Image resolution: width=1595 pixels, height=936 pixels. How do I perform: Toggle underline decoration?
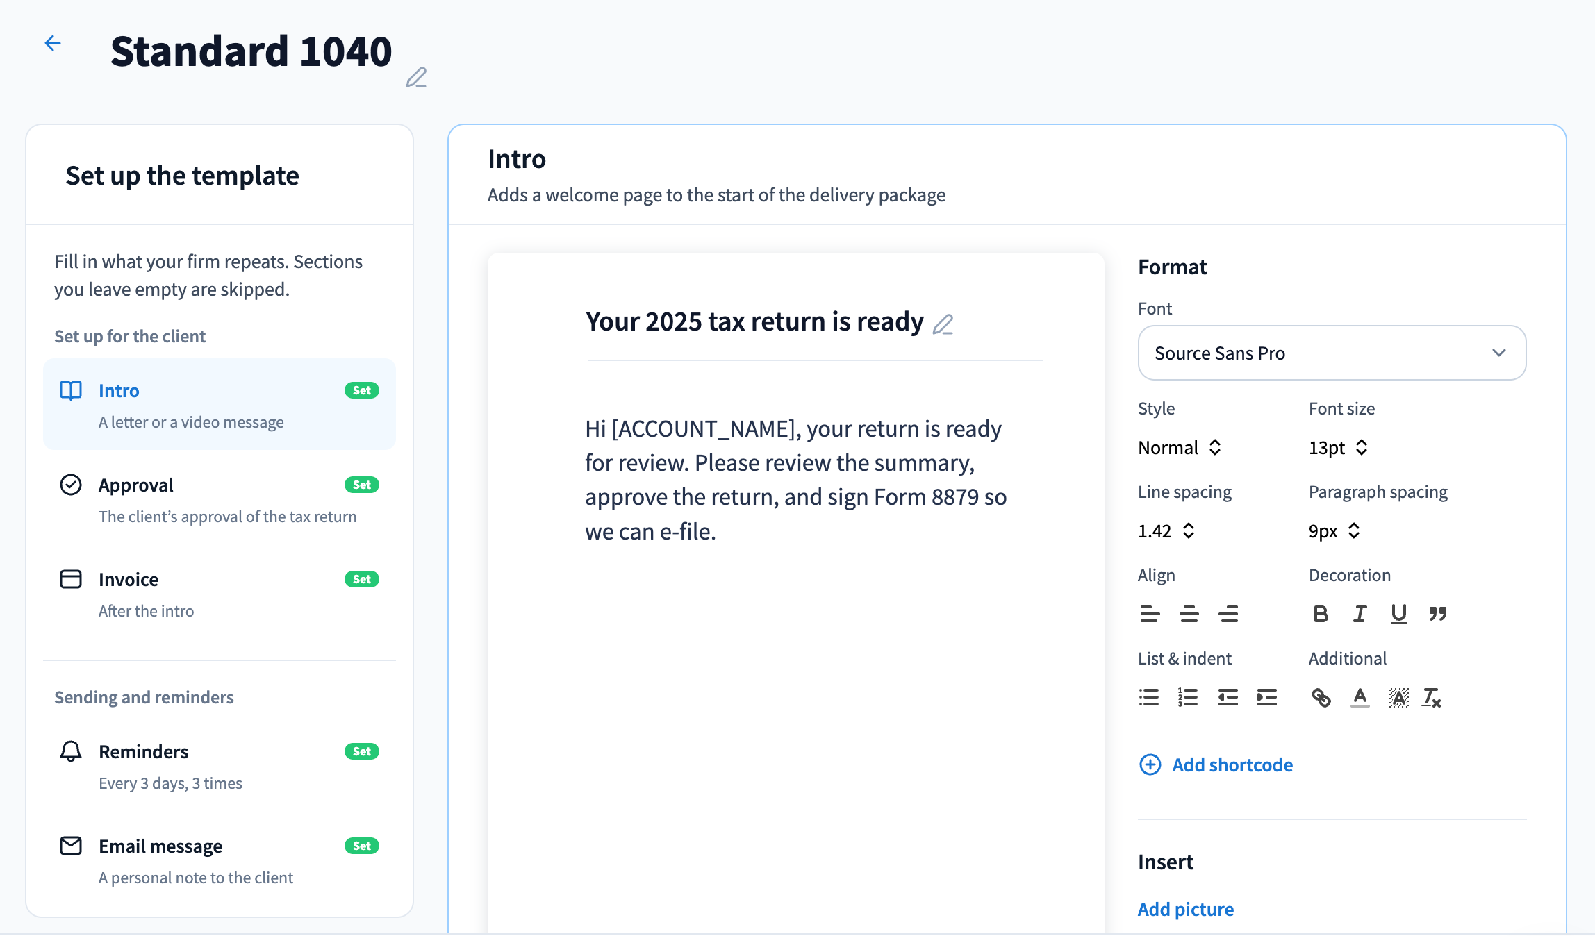(x=1398, y=614)
